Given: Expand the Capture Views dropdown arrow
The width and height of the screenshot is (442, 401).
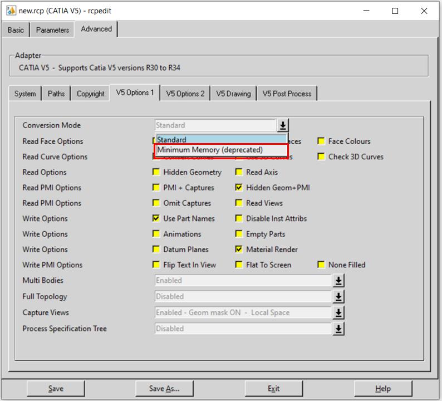Looking at the screenshot, I should 338,313.
